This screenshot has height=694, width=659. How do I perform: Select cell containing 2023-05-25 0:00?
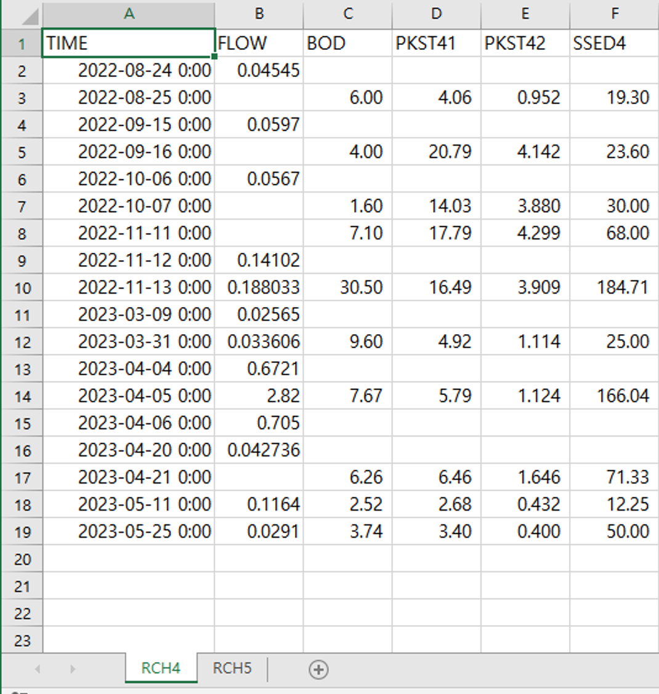pos(129,531)
